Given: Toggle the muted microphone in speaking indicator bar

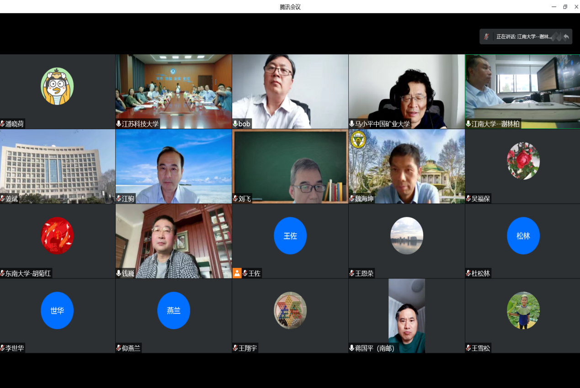Looking at the screenshot, I should tap(487, 37).
